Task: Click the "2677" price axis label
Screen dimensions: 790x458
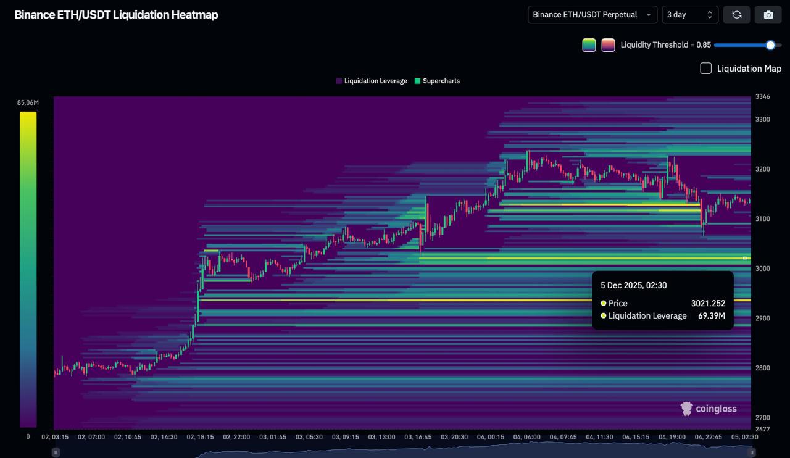Action: pos(763,429)
